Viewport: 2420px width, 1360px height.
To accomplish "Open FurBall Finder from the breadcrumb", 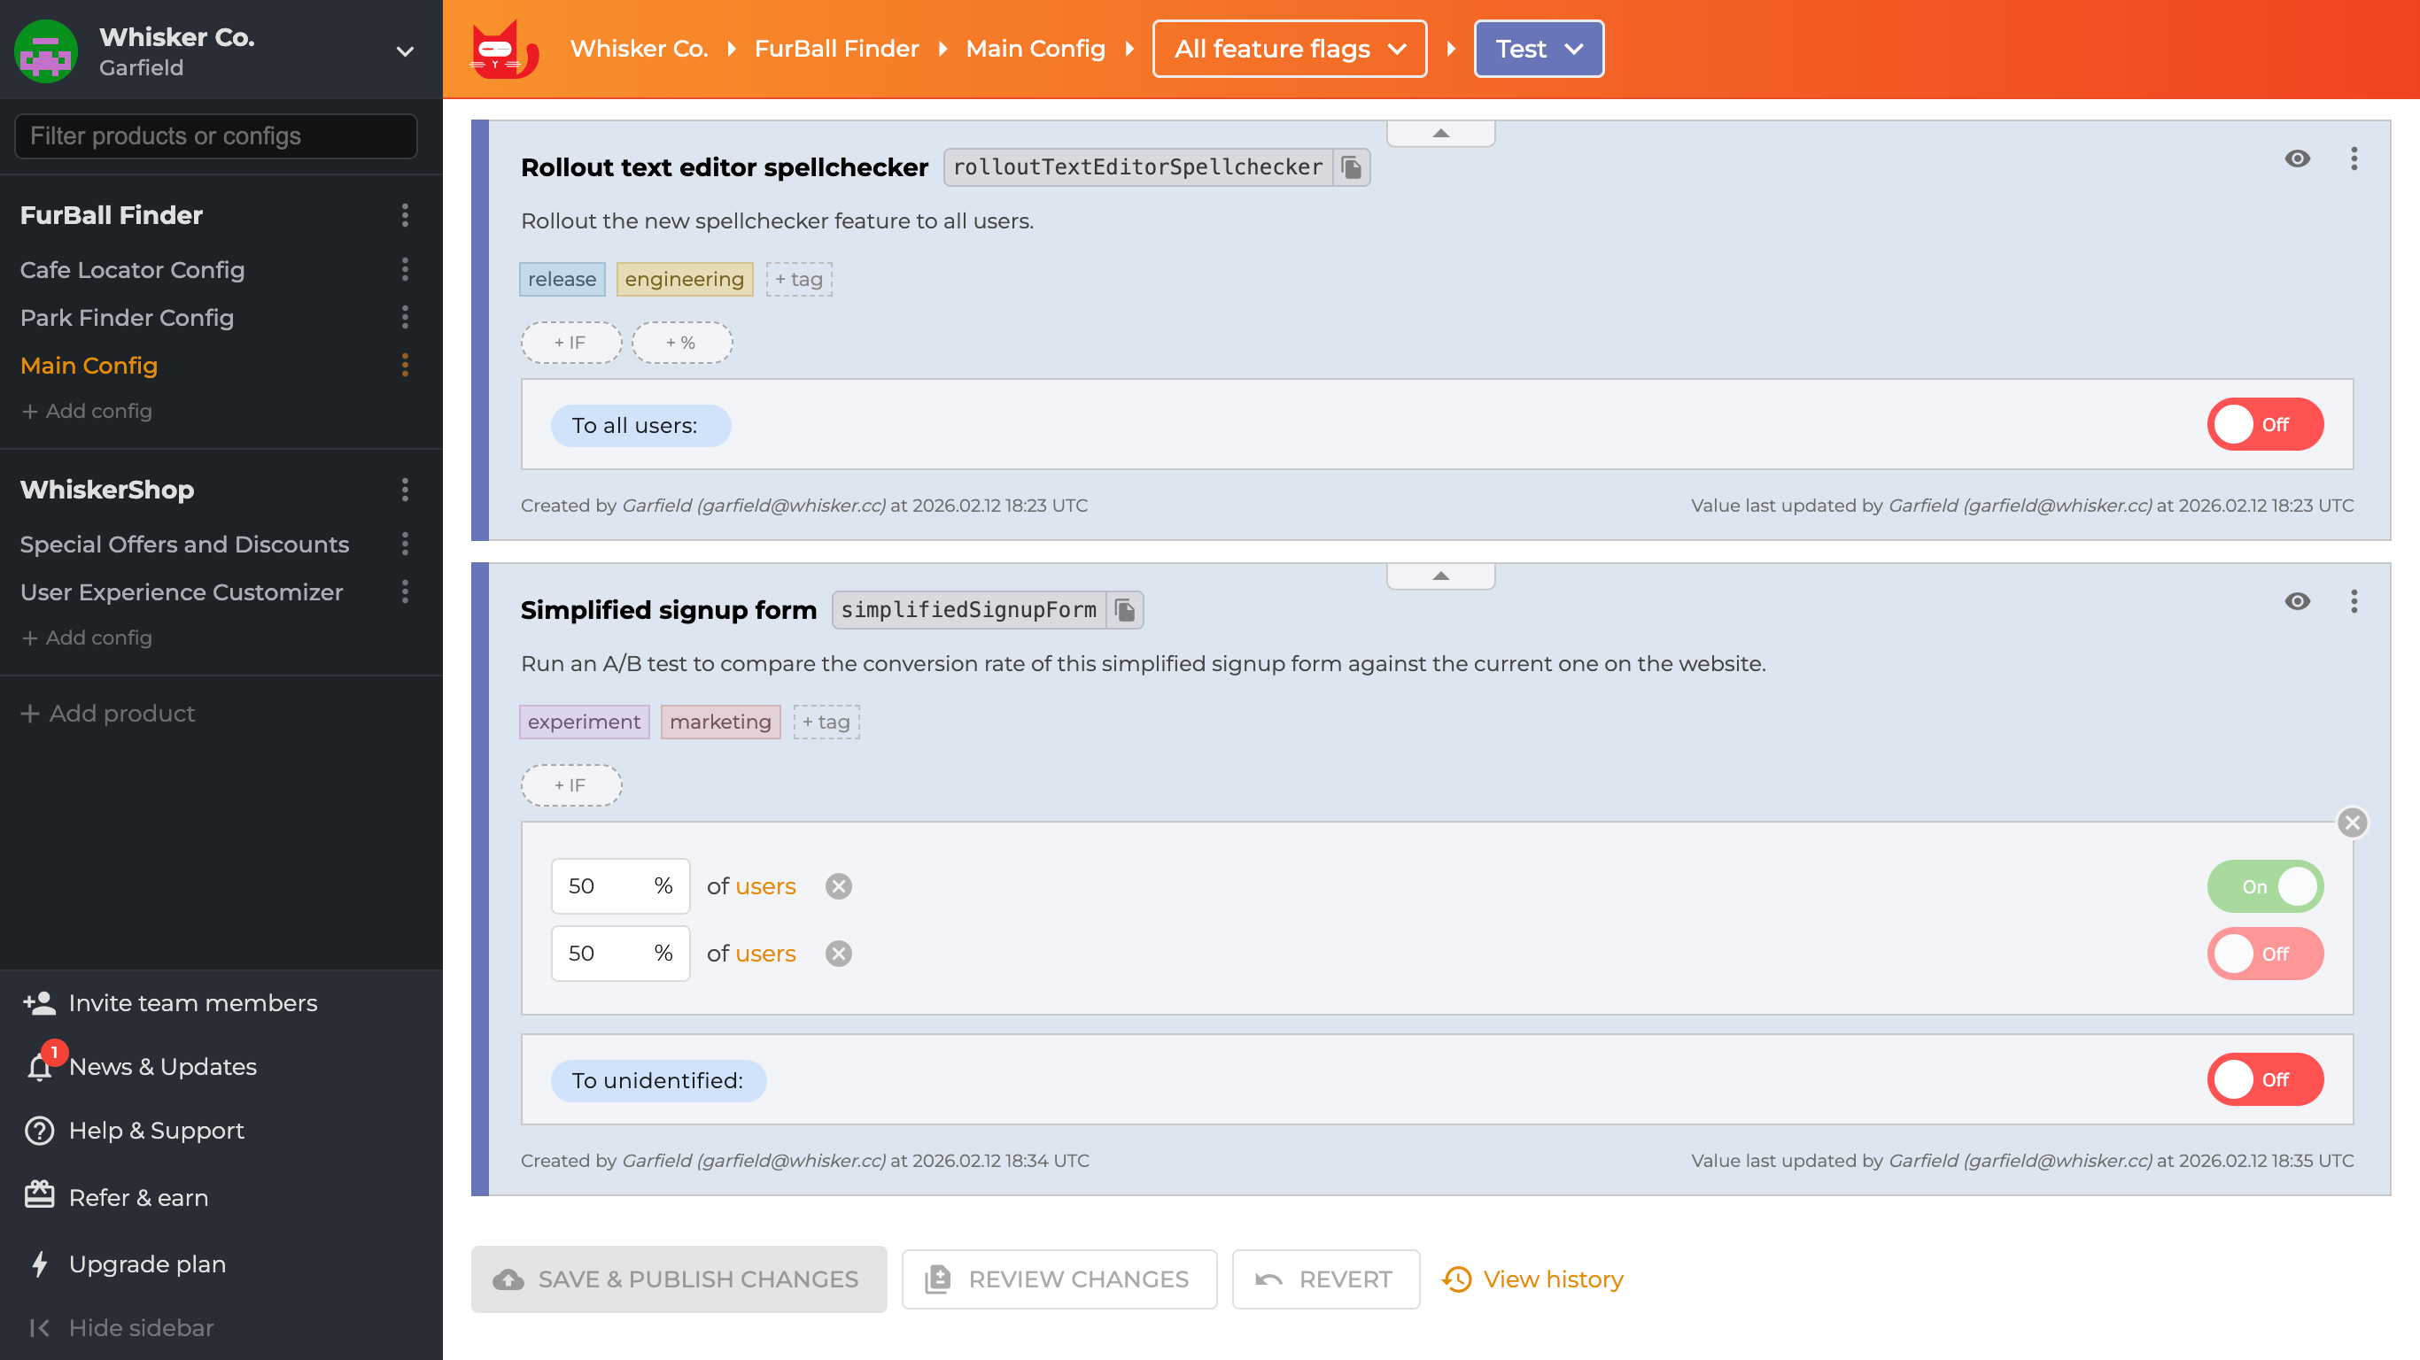I will click(836, 48).
